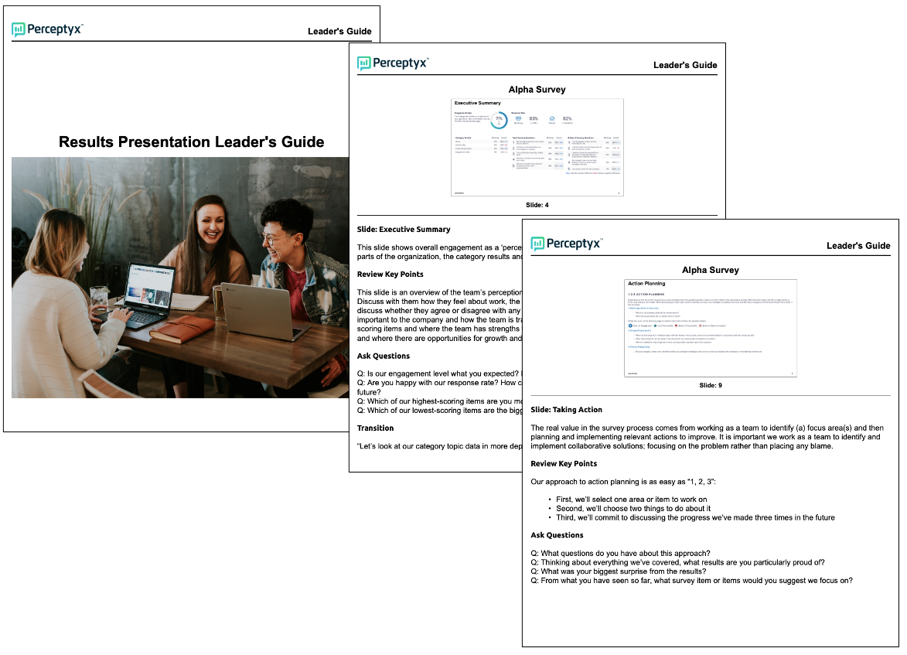Click 'Review Key Points' on the Executive Summary page
The image size is (907, 655).
(x=390, y=275)
